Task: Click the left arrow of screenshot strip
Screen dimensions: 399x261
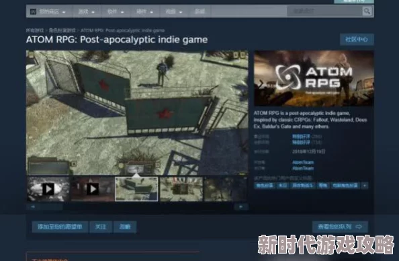Action: [x=32, y=207]
